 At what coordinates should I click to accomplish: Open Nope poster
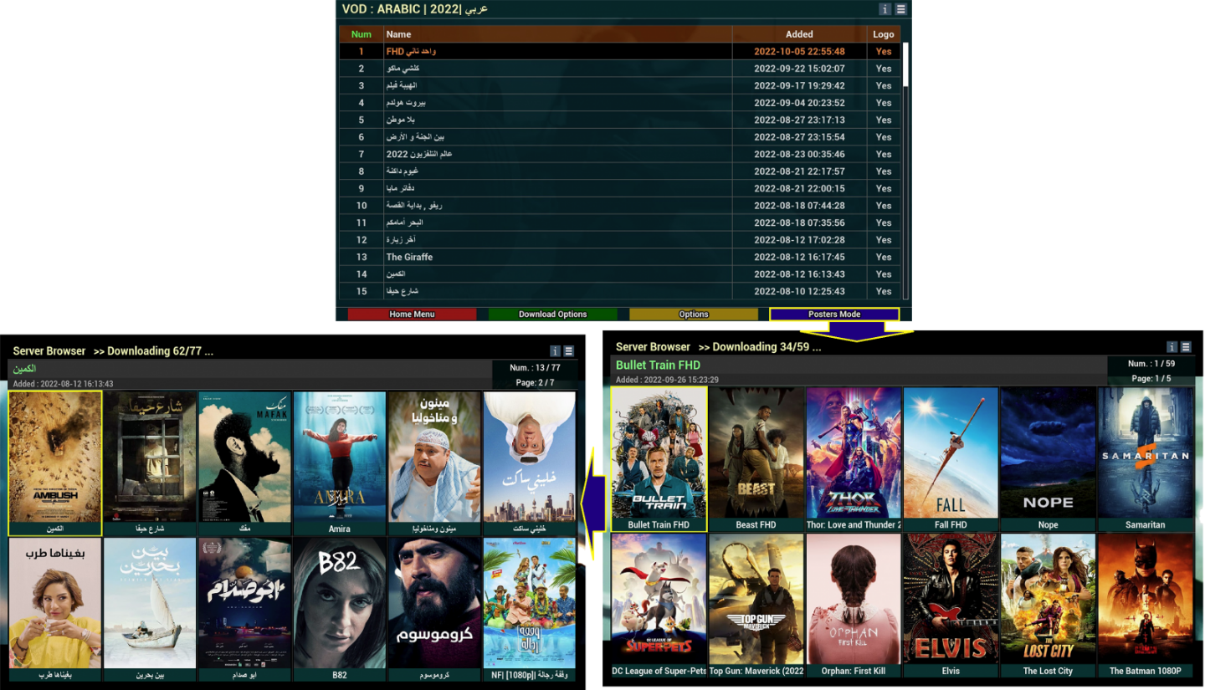(1048, 459)
